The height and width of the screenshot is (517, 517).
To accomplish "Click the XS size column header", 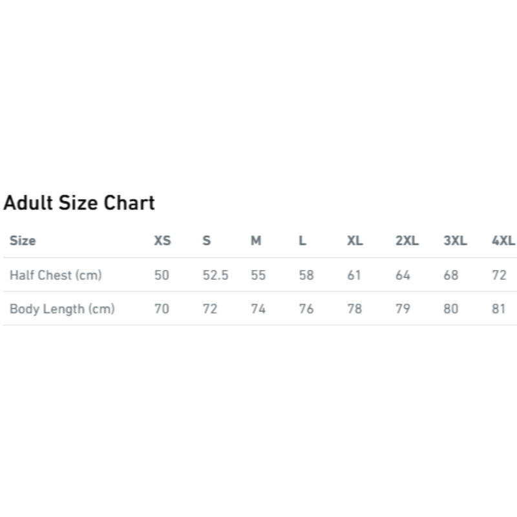I will 162,241.
